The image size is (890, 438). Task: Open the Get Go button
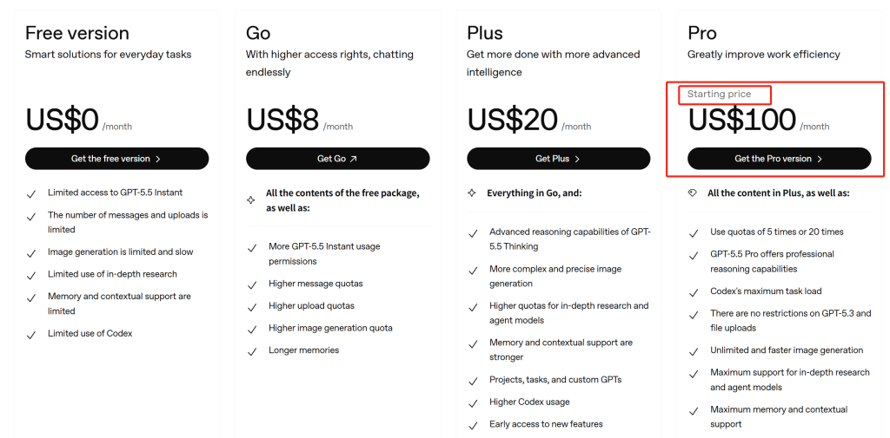[337, 159]
